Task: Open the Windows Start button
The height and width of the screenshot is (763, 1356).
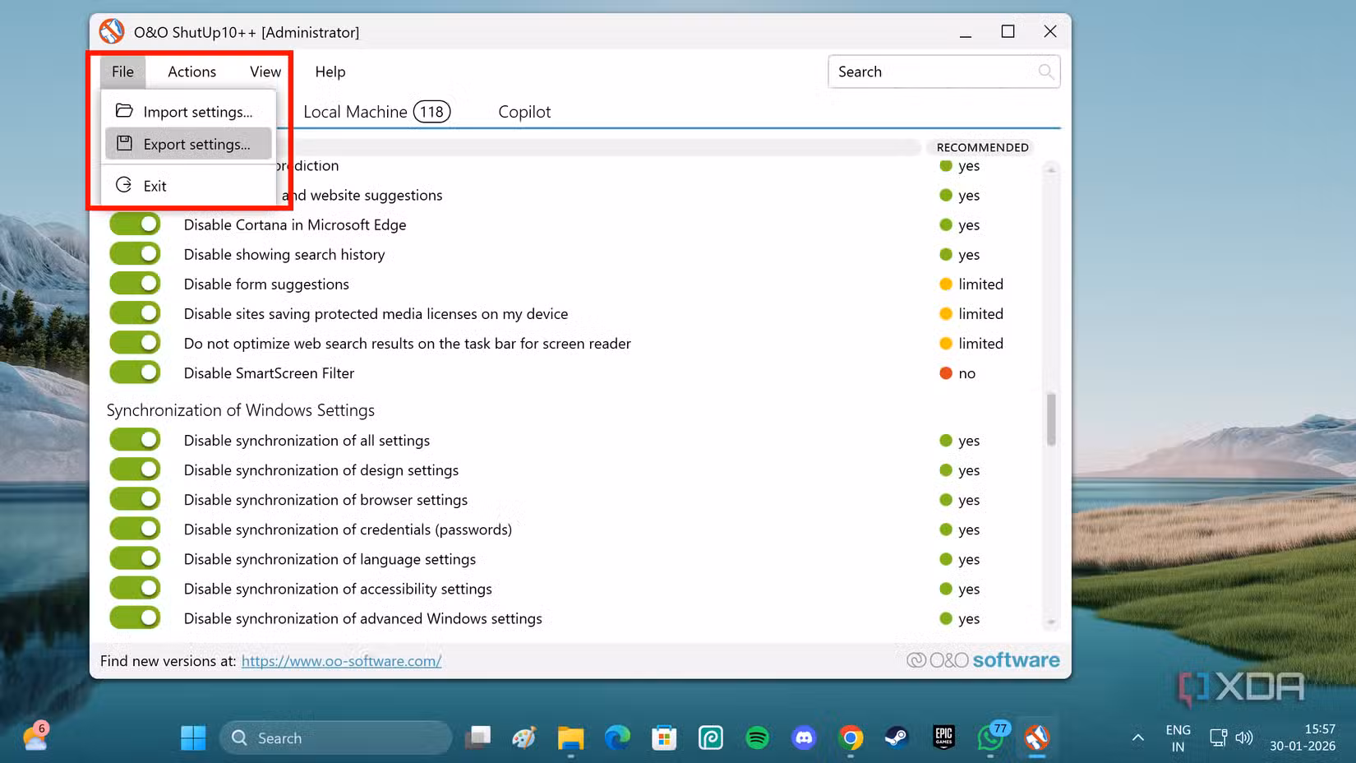Action: pyautogui.click(x=194, y=738)
